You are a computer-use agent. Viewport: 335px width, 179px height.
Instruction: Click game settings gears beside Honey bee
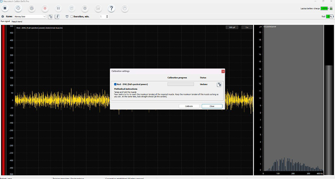tap(50, 16)
